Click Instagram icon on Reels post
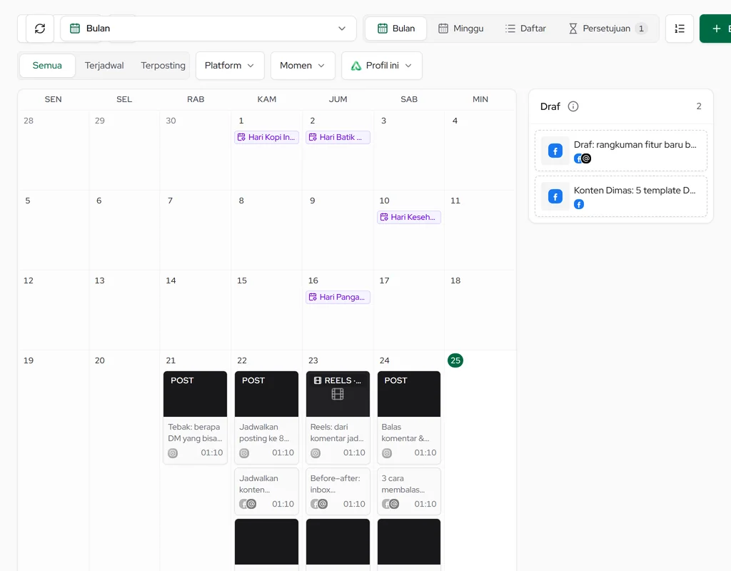The width and height of the screenshot is (731, 571). pyautogui.click(x=316, y=453)
